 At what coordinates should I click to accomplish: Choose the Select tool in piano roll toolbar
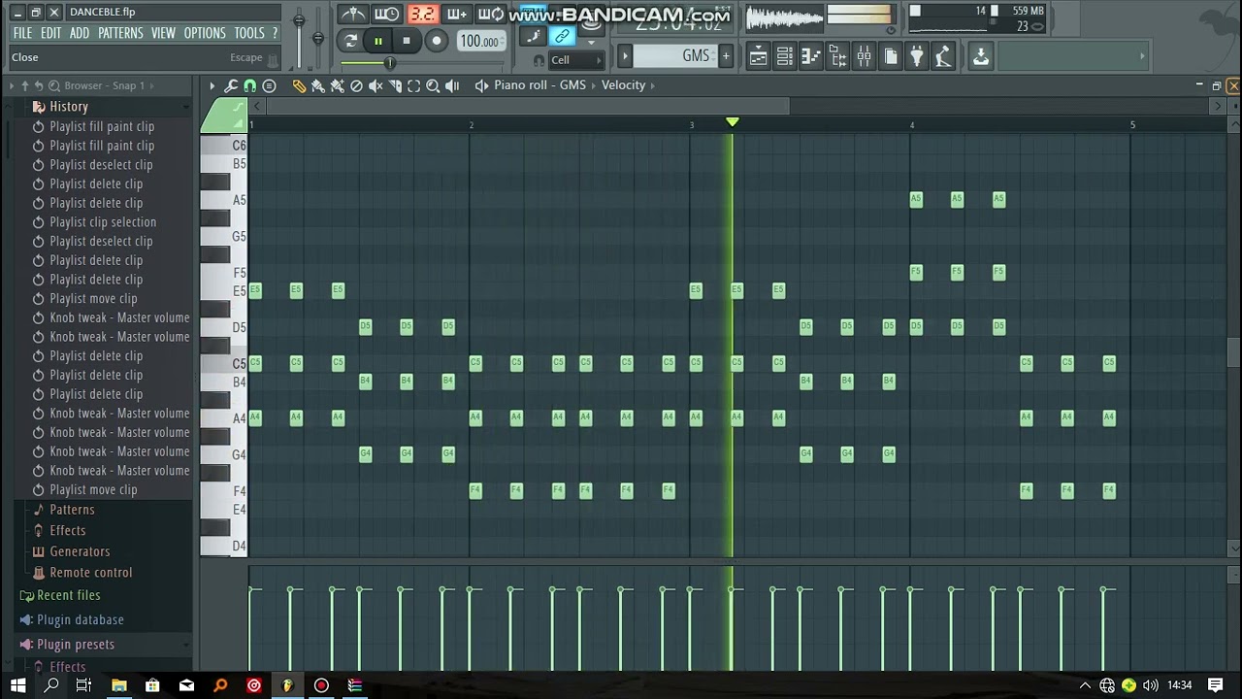tap(414, 85)
